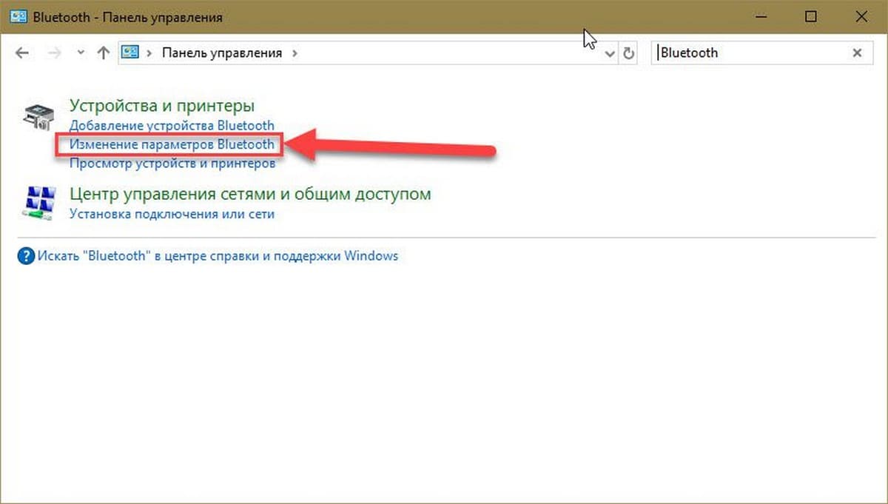The height and width of the screenshot is (504, 888).
Task: Clear the Bluetooth search with X
Action: point(858,53)
